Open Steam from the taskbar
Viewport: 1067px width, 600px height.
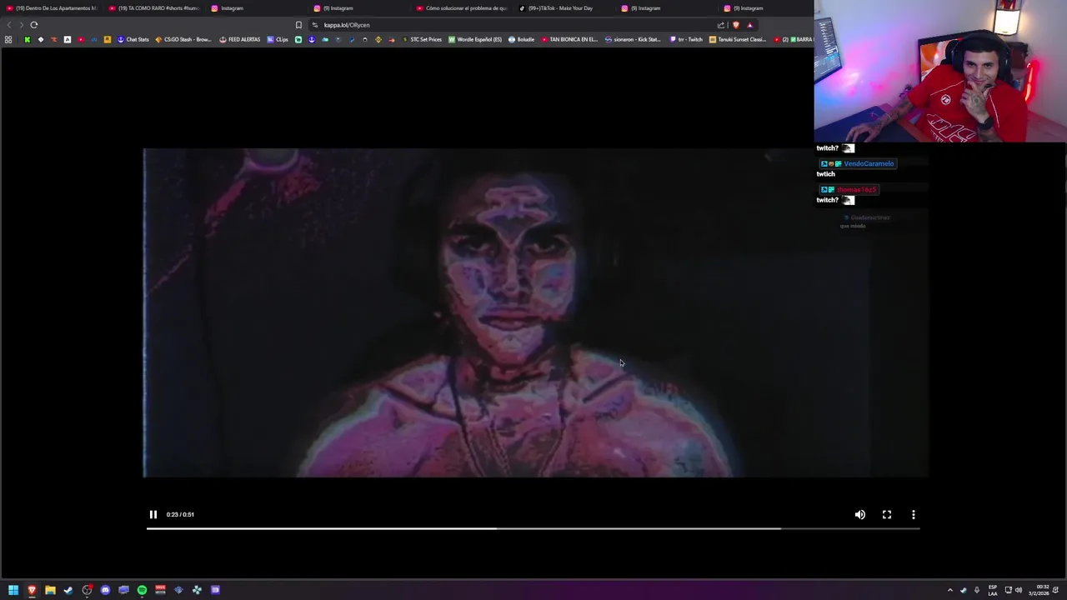(68, 590)
